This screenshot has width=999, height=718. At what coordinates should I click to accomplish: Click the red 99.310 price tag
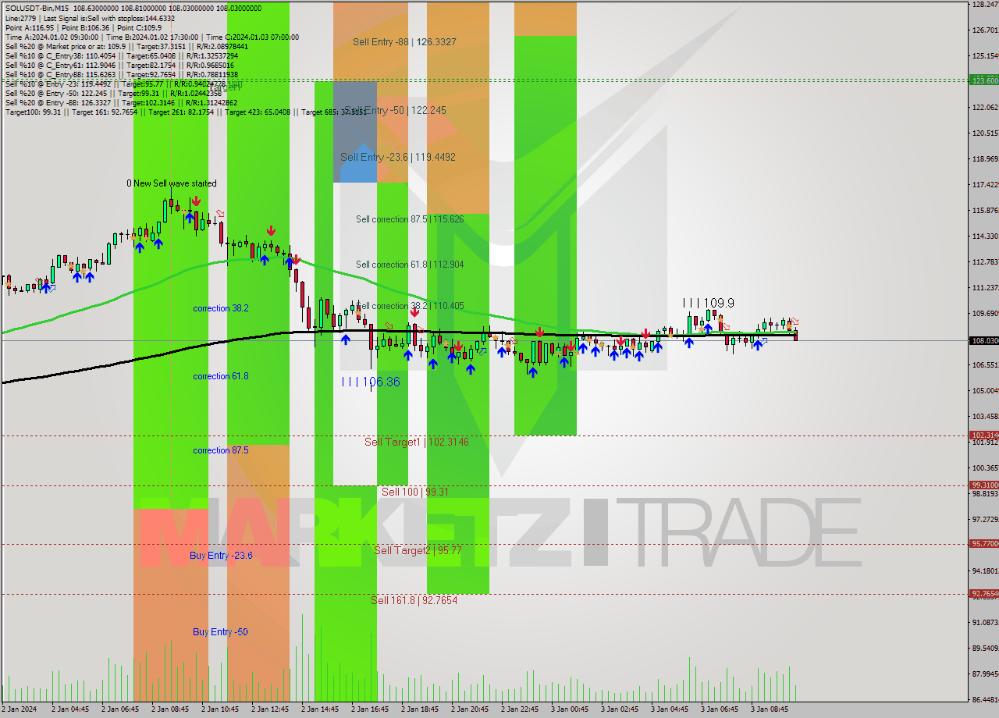(x=984, y=485)
